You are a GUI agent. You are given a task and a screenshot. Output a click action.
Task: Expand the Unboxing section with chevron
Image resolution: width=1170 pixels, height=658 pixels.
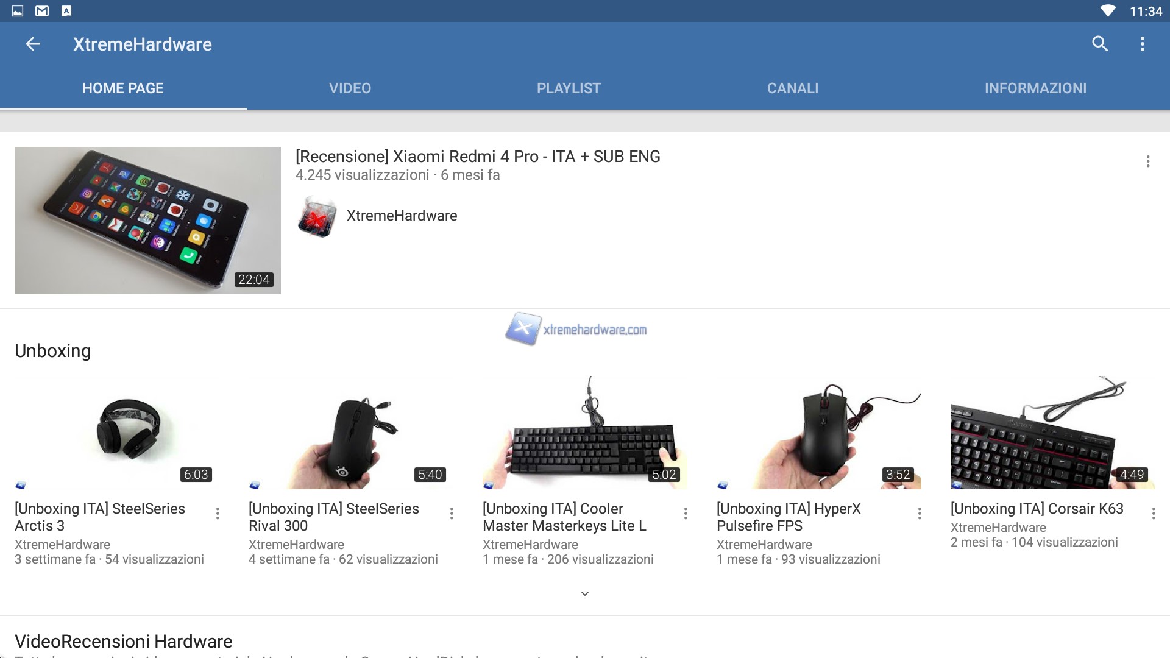(x=585, y=593)
